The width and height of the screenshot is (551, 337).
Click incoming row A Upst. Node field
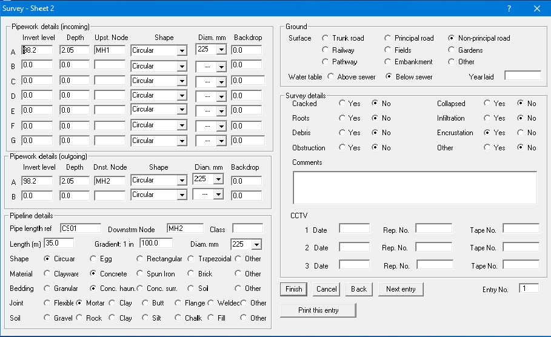[110, 50]
